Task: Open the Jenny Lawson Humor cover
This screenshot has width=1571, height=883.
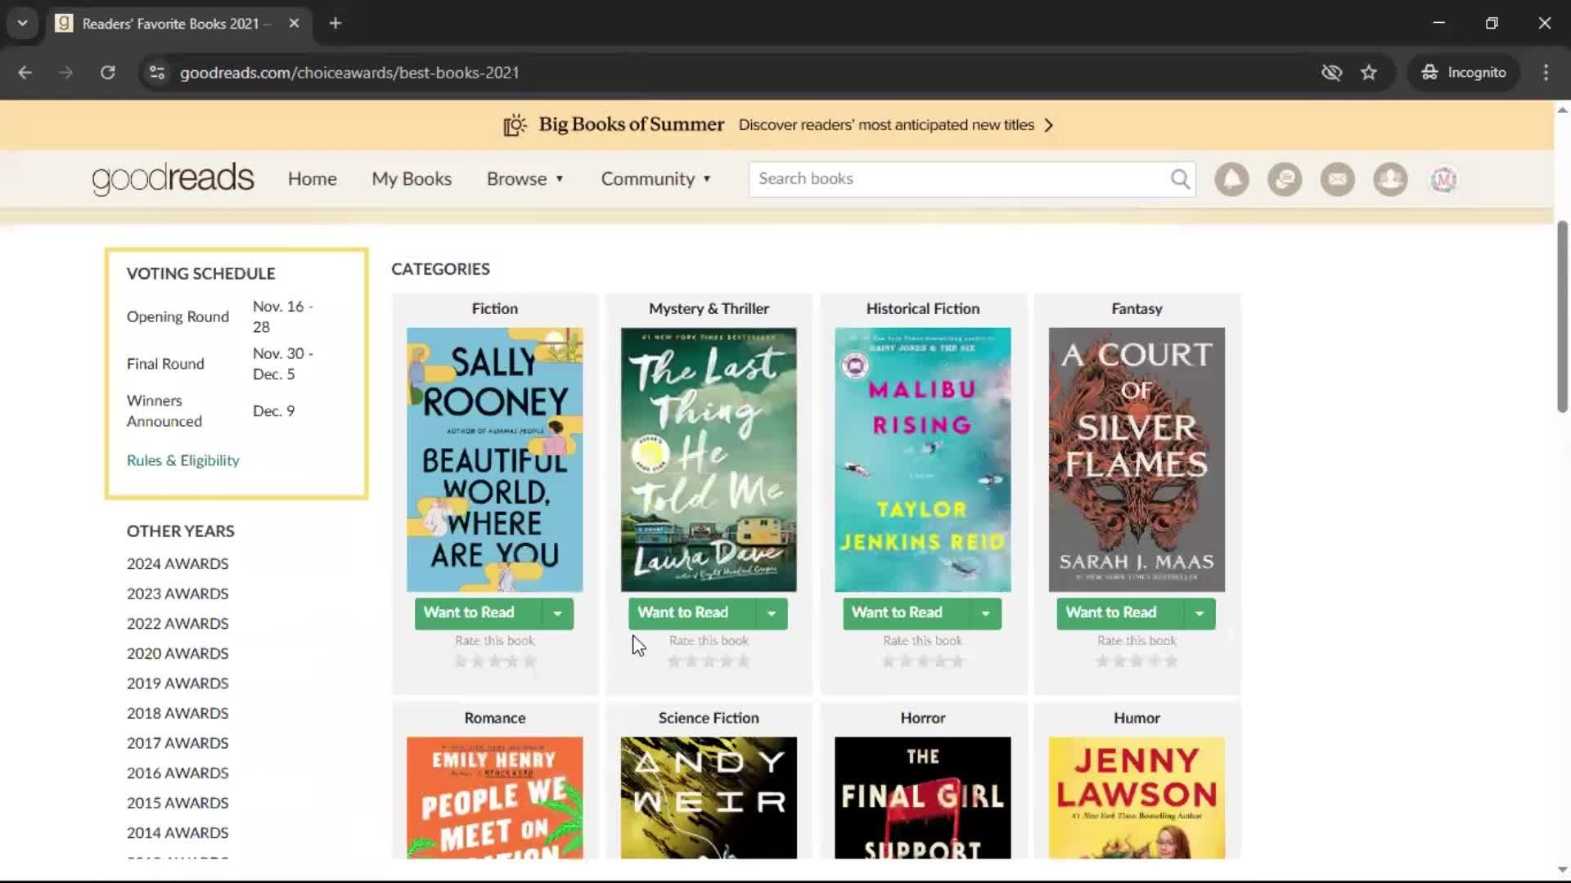Action: click(x=1137, y=798)
